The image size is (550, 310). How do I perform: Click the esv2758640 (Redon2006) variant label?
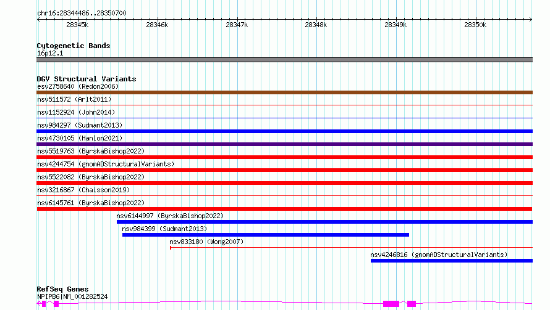[x=78, y=86]
